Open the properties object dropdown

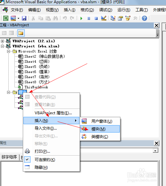tap(155, 151)
